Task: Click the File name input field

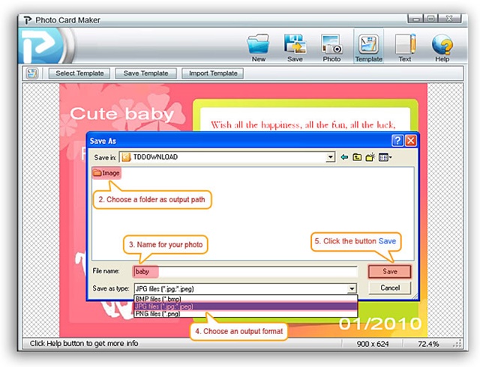Action: tap(244, 272)
